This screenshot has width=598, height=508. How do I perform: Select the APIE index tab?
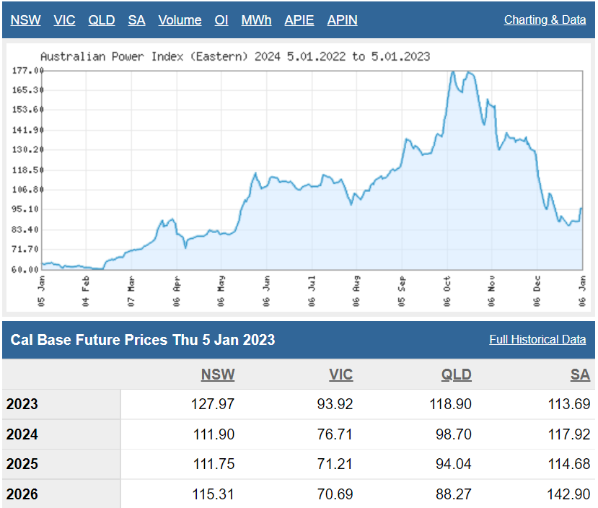[x=299, y=20]
